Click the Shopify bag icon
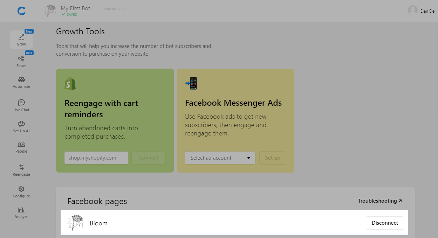This screenshot has width=438, height=238. coord(70,84)
